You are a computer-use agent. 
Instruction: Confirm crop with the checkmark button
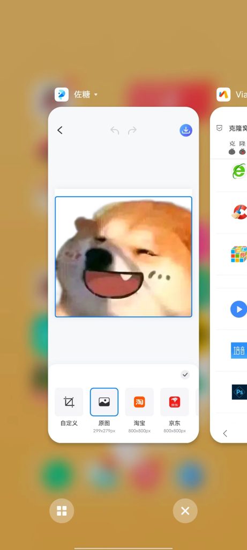pyautogui.click(x=185, y=374)
